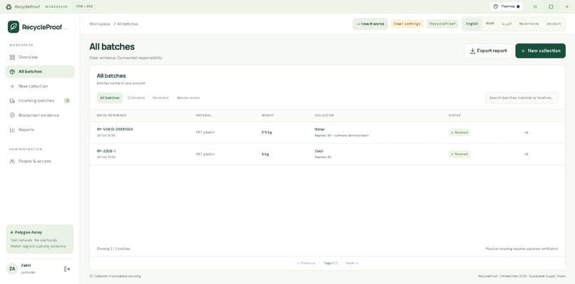Viewport: 575px width, 284px height.
Task: Click the Overview grid icon
Action: [12, 57]
